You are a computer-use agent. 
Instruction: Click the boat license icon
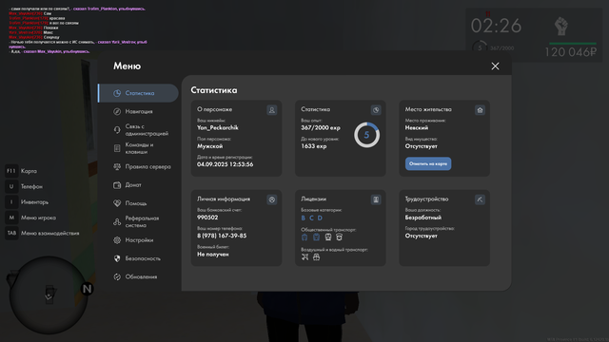[x=316, y=256]
